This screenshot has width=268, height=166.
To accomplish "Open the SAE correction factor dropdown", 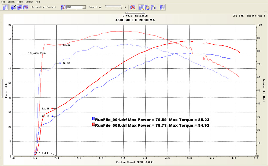I will point(84,7).
